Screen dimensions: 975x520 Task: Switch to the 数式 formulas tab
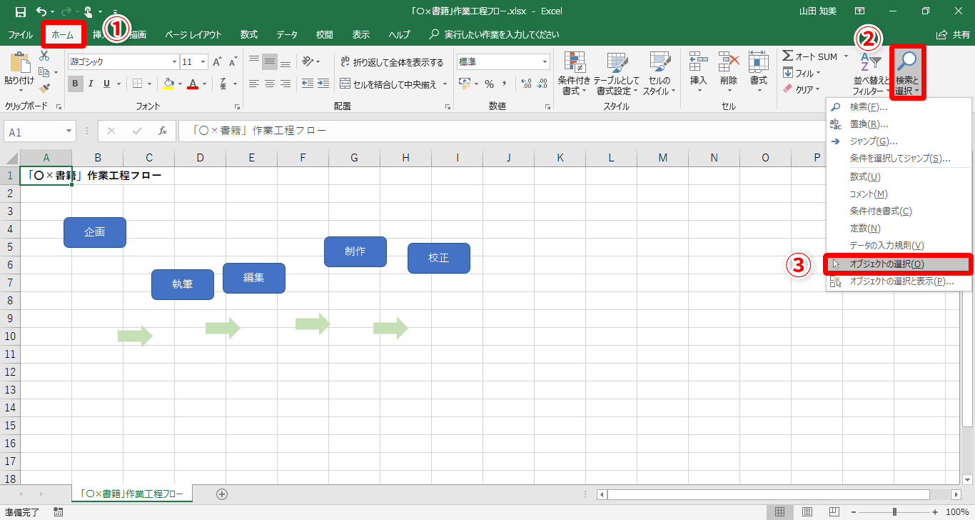coord(249,34)
